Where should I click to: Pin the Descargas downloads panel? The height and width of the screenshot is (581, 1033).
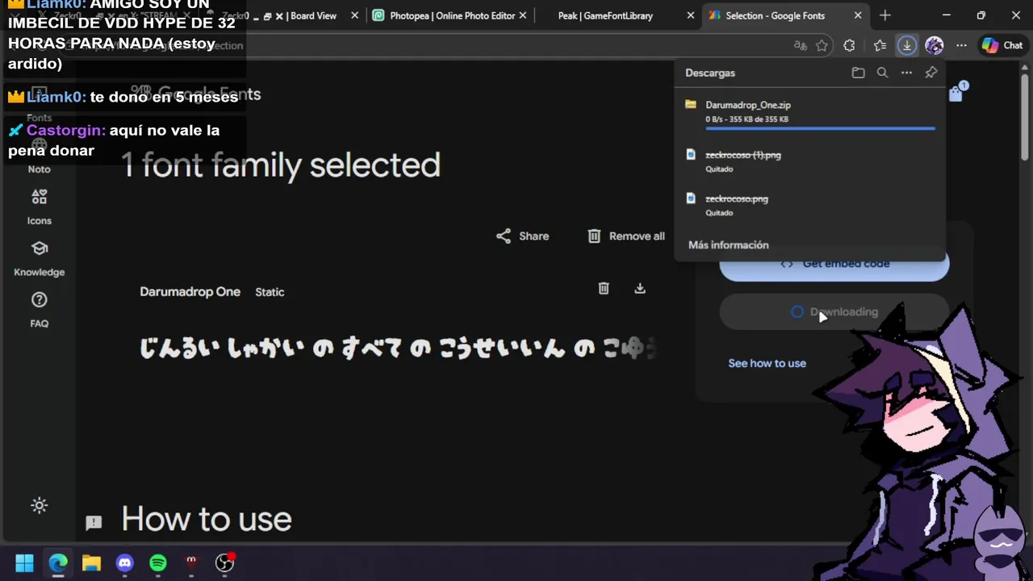pyautogui.click(x=931, y=73)
